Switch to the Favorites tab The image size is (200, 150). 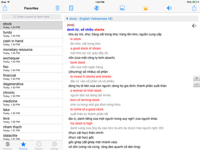click(23, 145)
